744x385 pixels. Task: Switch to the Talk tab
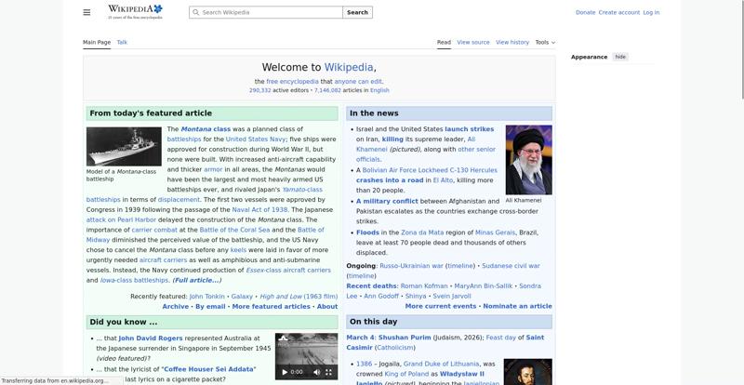(x=122, y=42)
